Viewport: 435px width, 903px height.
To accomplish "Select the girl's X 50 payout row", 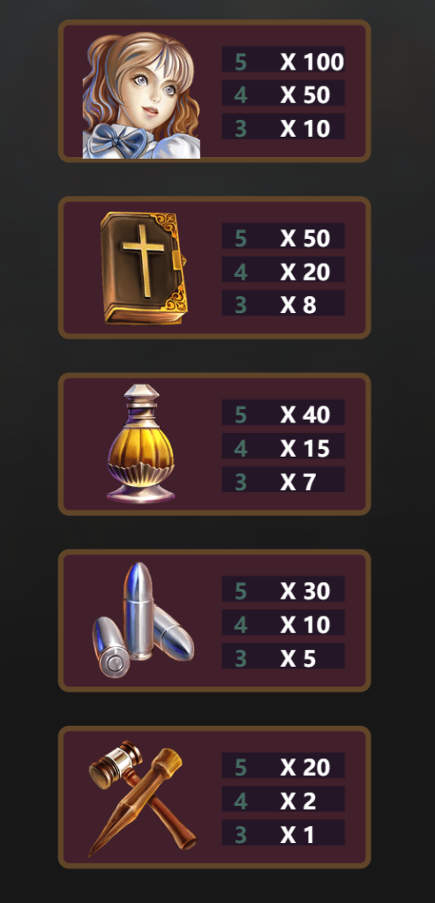I will (x=283, y=93).
